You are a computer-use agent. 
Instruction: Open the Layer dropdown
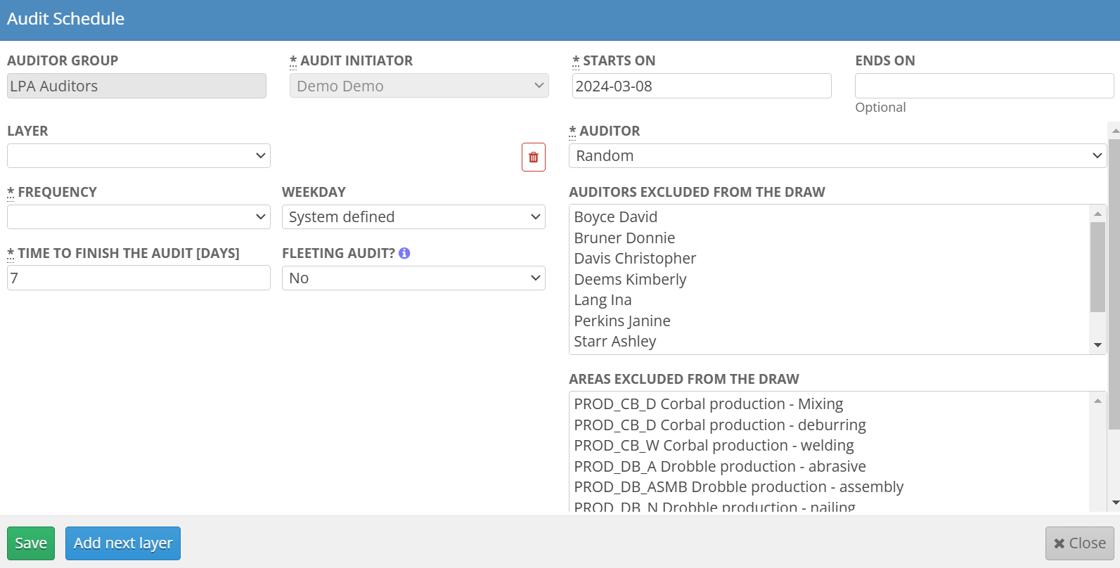(x=139, y=156)
